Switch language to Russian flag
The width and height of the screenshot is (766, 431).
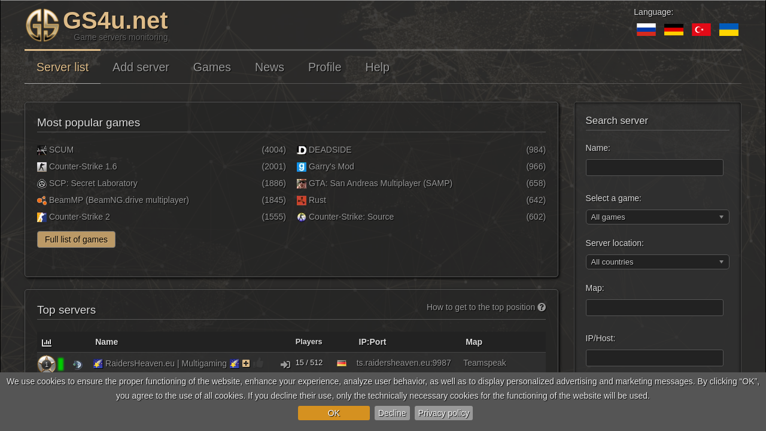point(646,30)
